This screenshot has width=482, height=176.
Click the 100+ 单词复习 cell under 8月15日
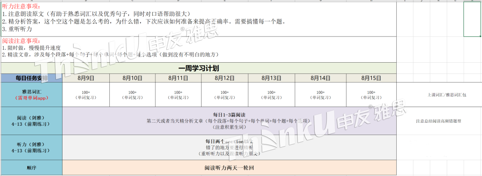[371, 95]
